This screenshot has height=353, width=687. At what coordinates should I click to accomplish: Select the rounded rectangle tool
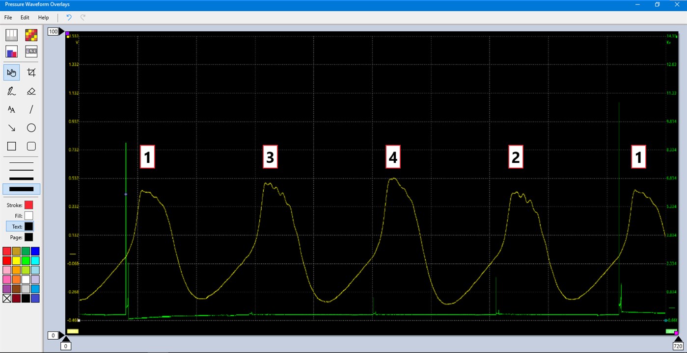(x=31, y=146)
